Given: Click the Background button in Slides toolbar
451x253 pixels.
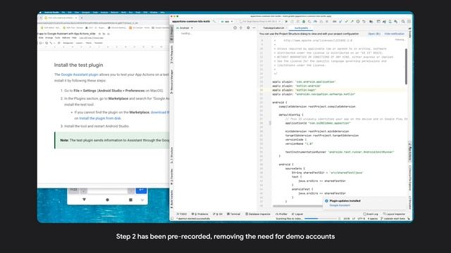Looking at the screenshot, I should click(68, 43).
